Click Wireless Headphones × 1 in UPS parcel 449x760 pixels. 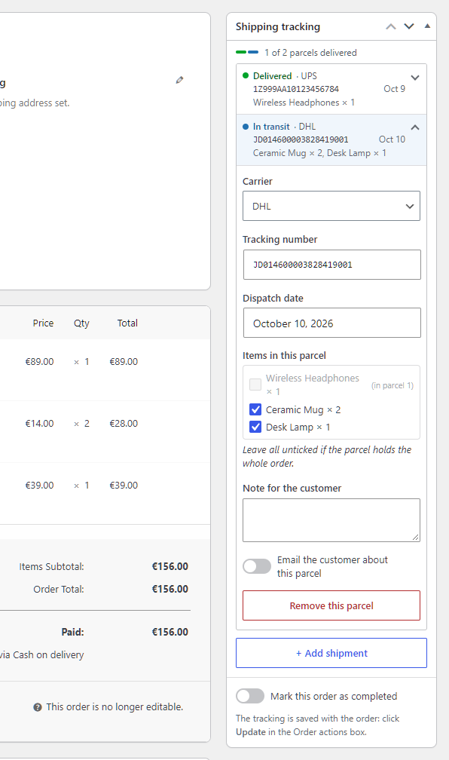coord(304,103)
